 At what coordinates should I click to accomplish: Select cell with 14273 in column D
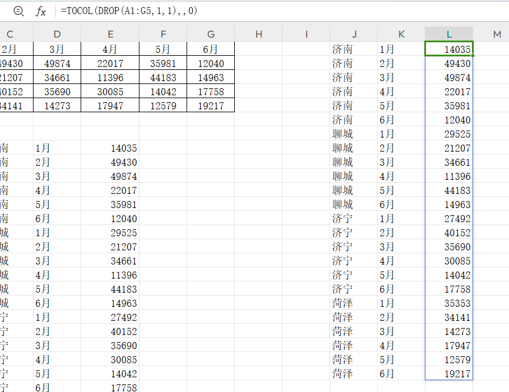coord(57,105)
